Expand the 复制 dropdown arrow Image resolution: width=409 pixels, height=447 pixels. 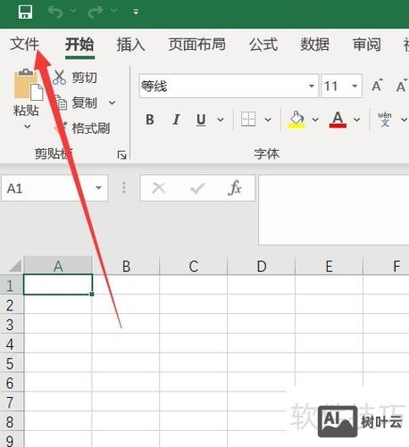113,103
